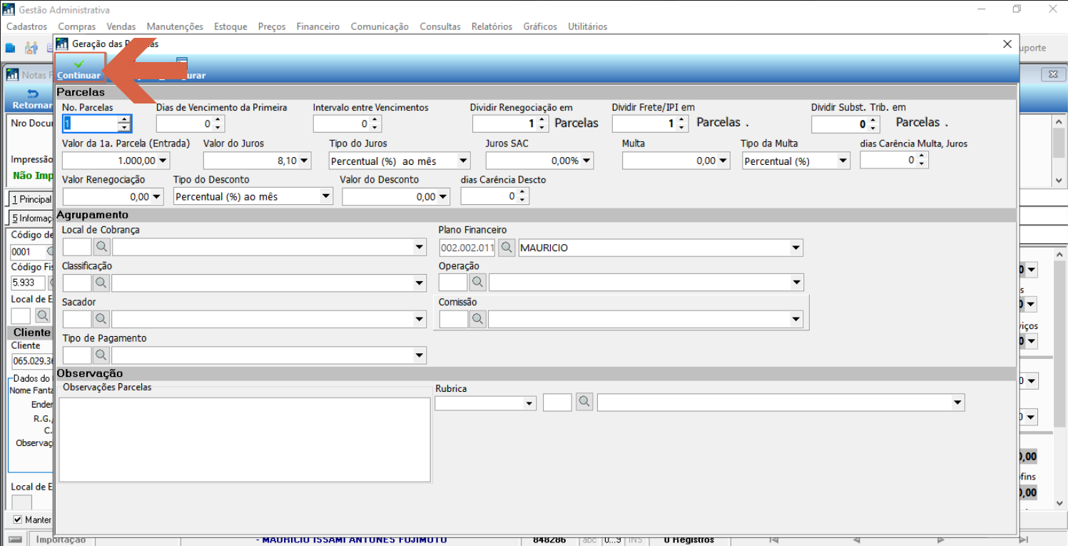Open the Cadastros menu
This screenshot has height=546, width=1068.
[26, 26]
